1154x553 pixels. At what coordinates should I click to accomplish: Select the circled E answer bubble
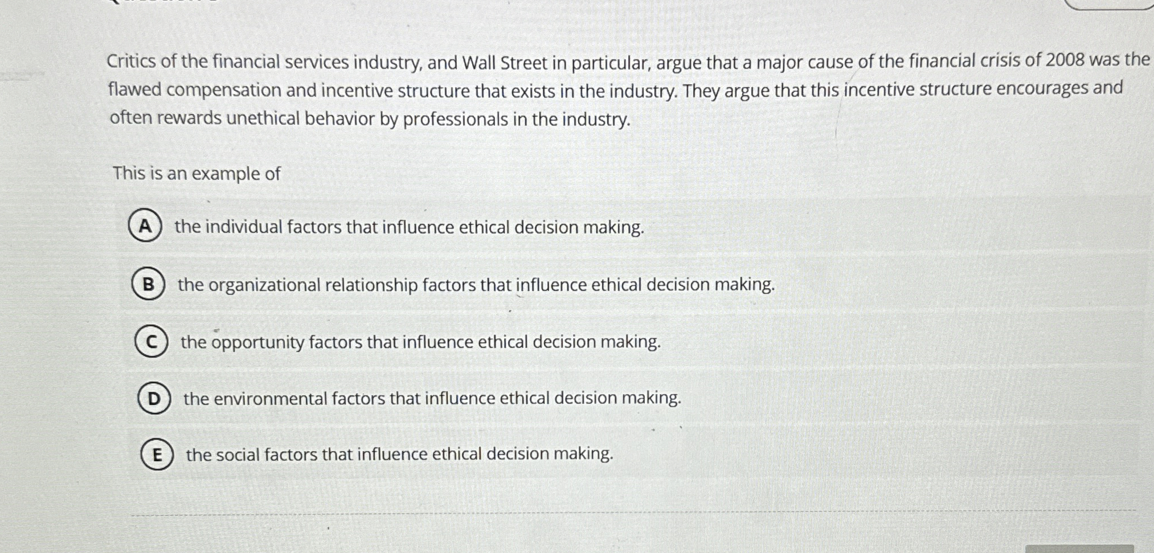pyautogui.click(x=157, y=454)
